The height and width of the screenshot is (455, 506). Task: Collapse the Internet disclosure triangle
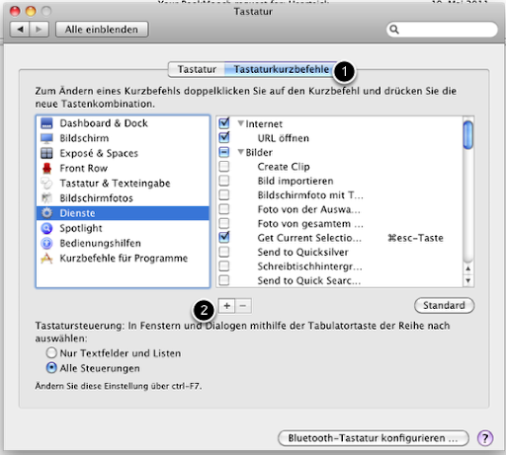point(241,123)
